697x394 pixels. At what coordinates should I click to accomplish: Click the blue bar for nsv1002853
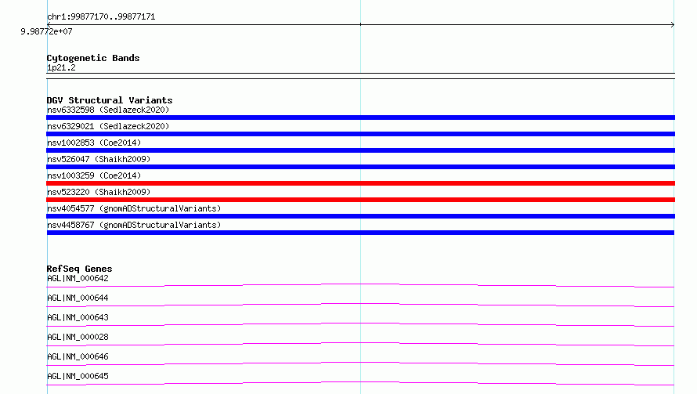tap(360, 150)
